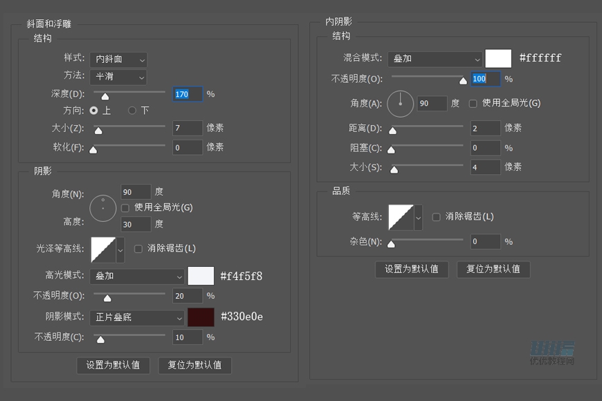Click the white #ffffff blend mode swatch
The height and width of the screenshot is (401, 602).
(x=498, y=59)
